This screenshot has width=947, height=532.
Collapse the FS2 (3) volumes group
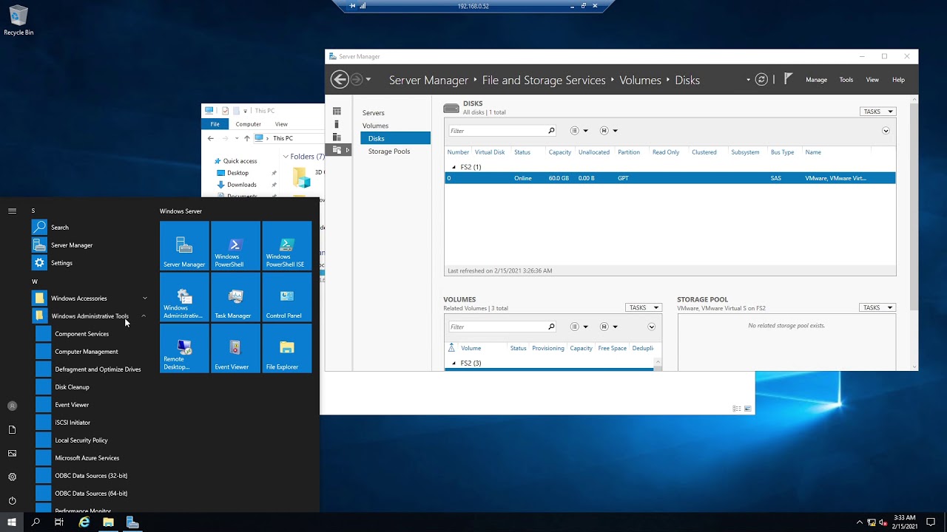[454, 363]
